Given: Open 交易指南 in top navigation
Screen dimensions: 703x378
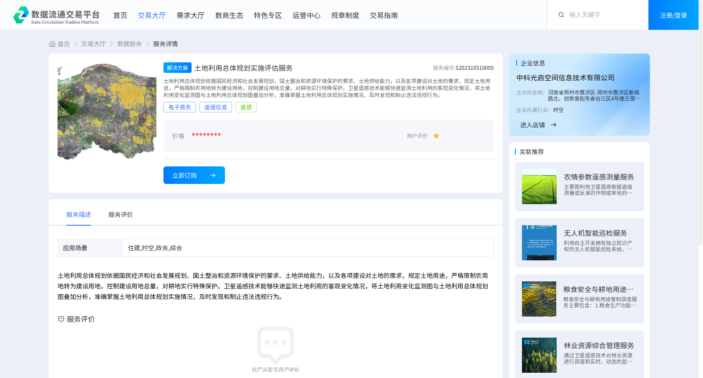Looking at the screenshot, I should [384, 15].
